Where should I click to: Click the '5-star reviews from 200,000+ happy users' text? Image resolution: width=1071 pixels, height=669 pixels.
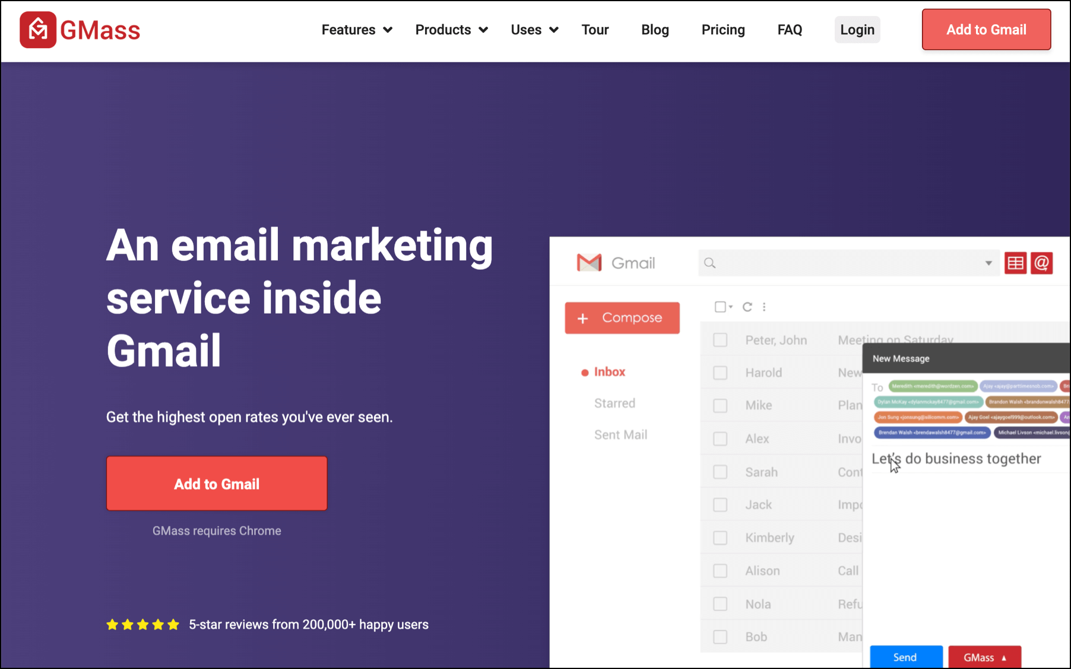309,625
